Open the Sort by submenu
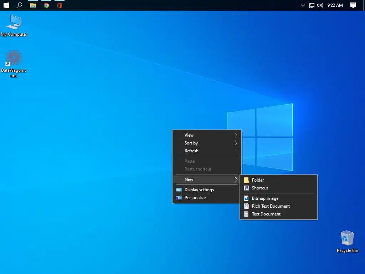365x274 pixels. (207, 143)
